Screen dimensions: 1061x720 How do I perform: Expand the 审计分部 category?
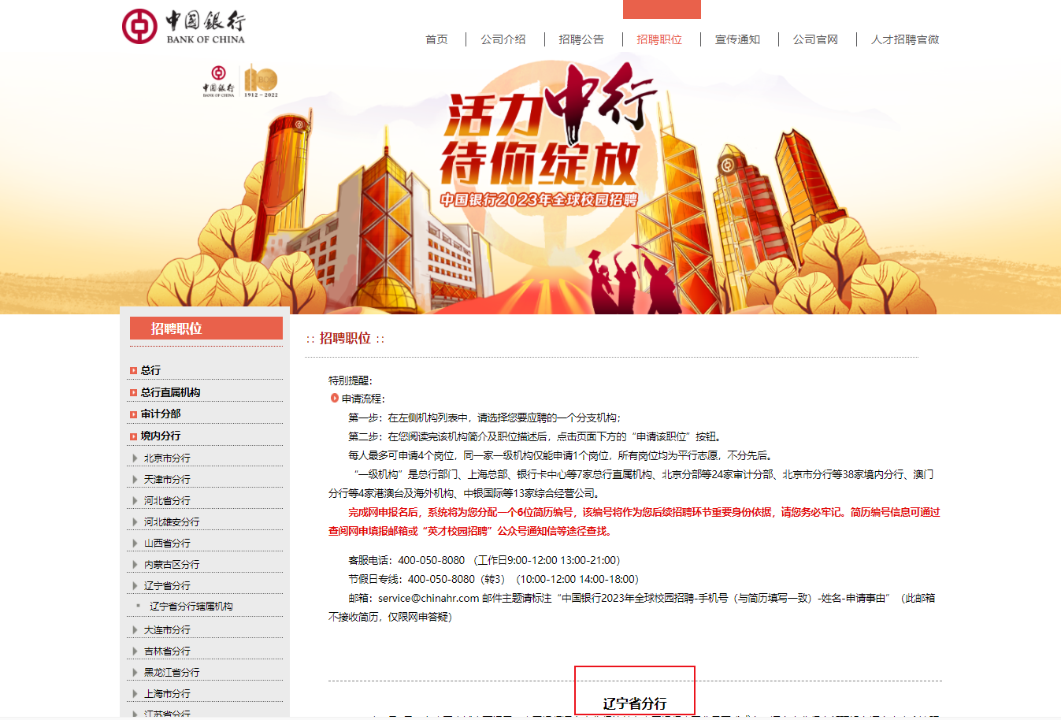161,414
